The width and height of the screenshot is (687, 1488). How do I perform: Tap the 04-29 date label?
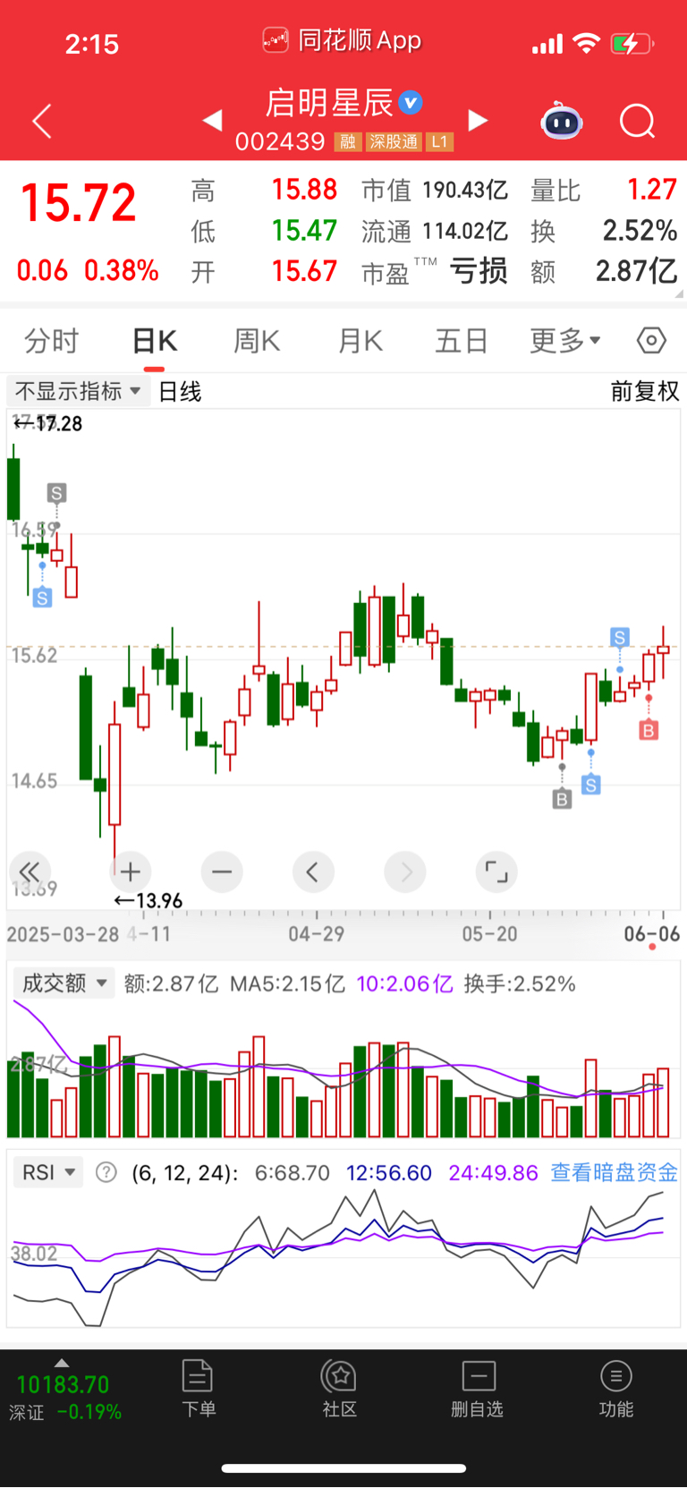point(316,934)
